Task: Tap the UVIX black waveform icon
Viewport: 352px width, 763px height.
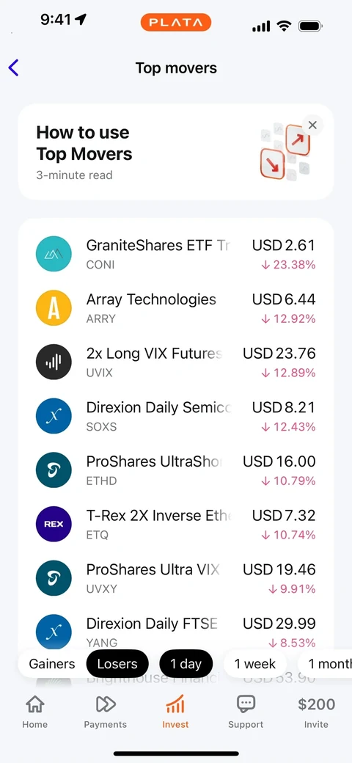Action: [54, 362]
